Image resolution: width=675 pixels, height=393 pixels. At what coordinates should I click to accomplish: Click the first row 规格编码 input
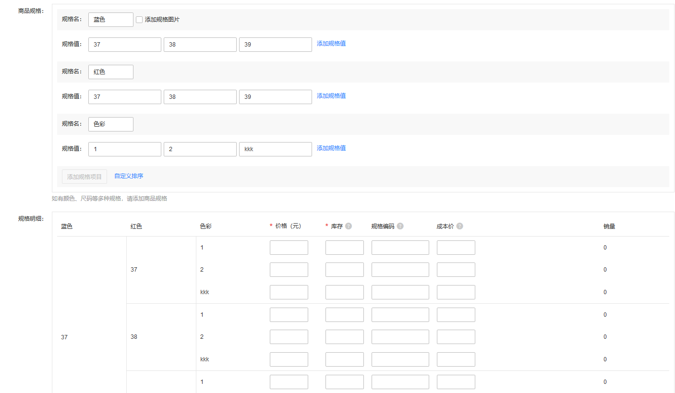click(400, 248)
